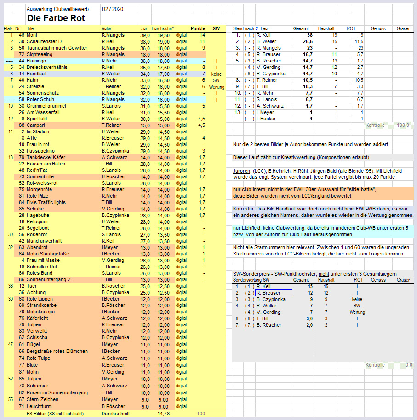Select the 'Punkte' column header
Image resolution: width=417 pixels, height=420 pixels.
point(198,28)
